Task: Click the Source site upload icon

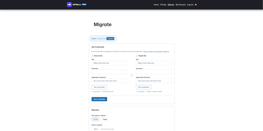Action: tap(92, 56)
